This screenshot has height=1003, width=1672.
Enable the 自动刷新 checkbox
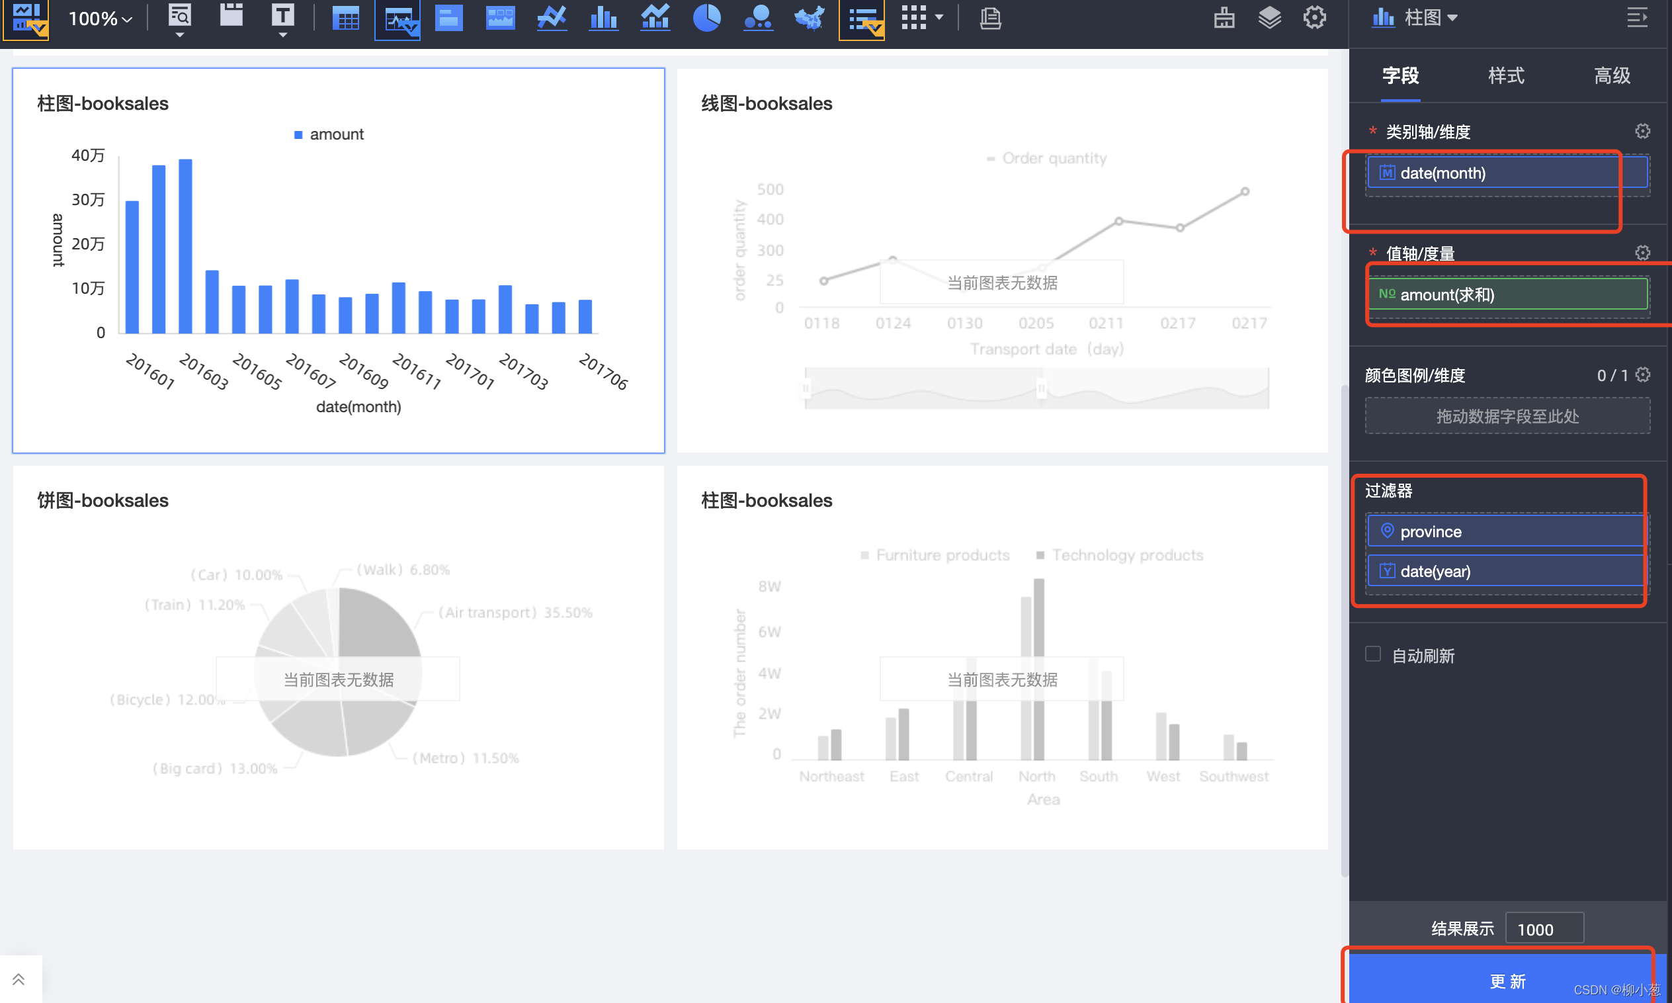pyautogui.click(x=1372, y=654)
